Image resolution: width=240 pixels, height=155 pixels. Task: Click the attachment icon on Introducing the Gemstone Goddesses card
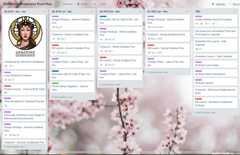(10, 66)
